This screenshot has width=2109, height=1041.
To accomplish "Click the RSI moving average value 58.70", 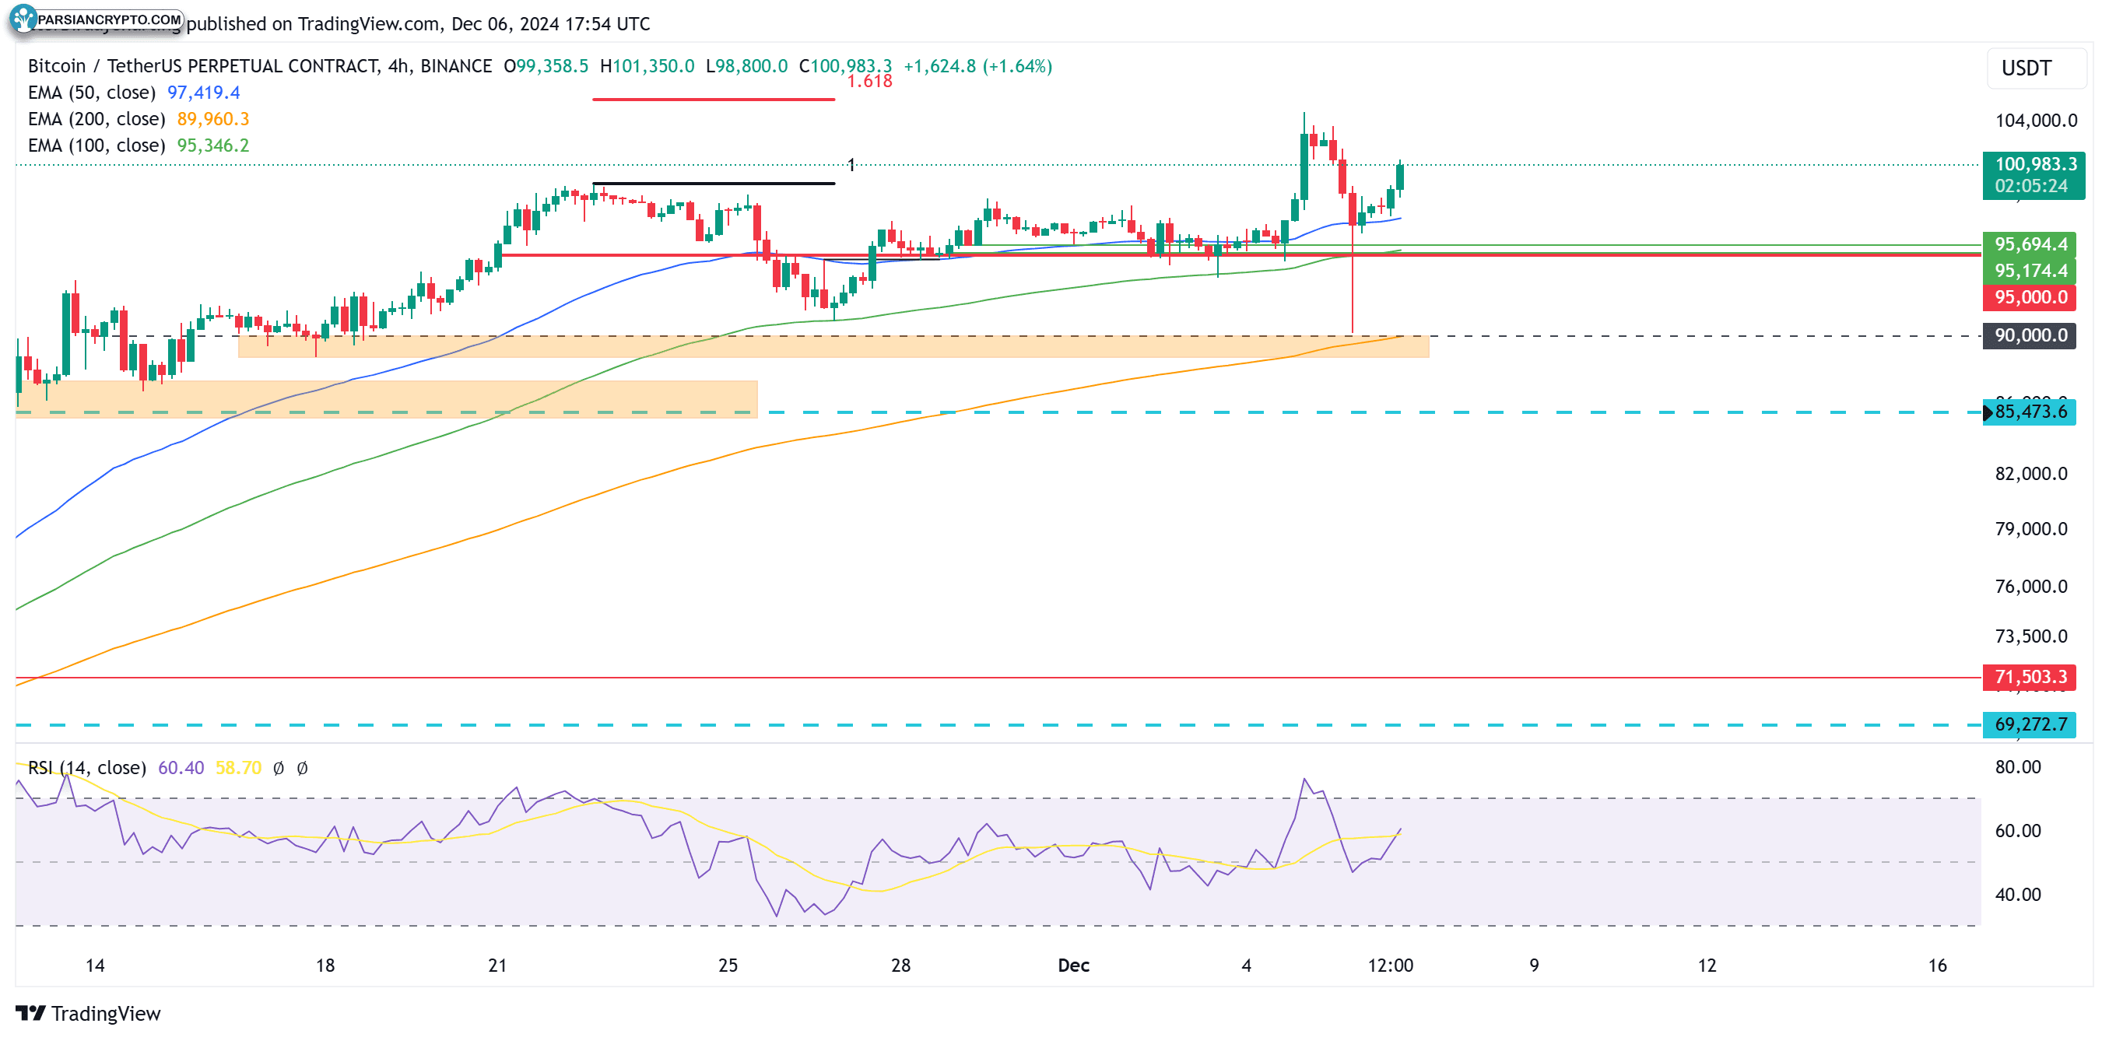I will click(x=238, y=768).
